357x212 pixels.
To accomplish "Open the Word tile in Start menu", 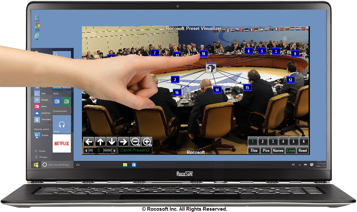I will 57,101.
